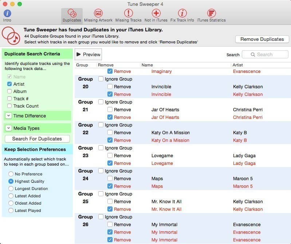Viewport: 291px width, 244px height.
Task: Open the Not in iTunes icon
Action: [156, 13]
